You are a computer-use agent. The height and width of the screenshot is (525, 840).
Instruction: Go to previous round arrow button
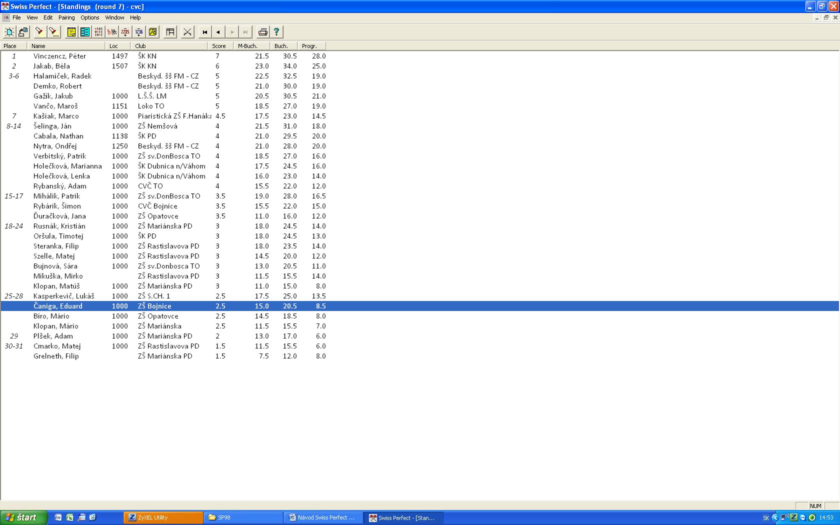coord(218,32)
